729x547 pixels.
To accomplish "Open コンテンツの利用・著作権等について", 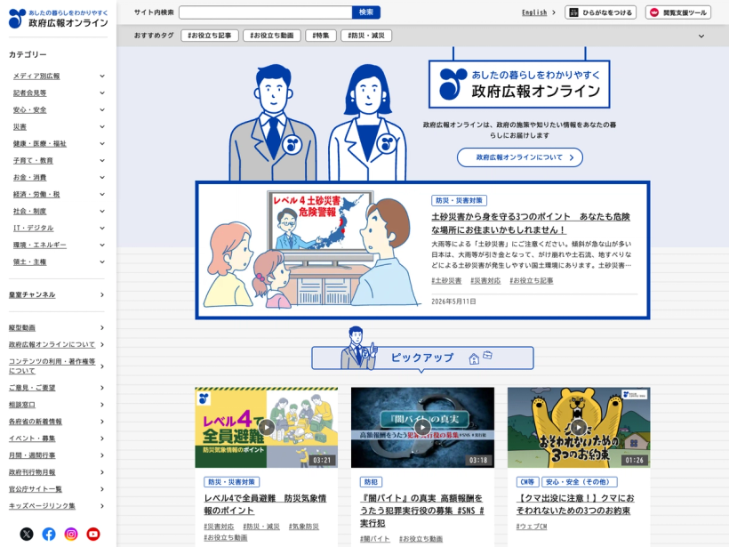I will tap(56, 366).
